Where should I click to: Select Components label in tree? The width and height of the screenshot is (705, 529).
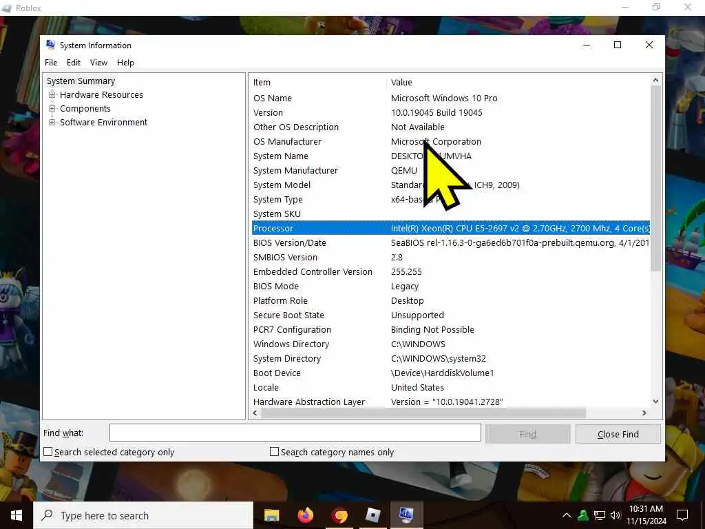85,108
